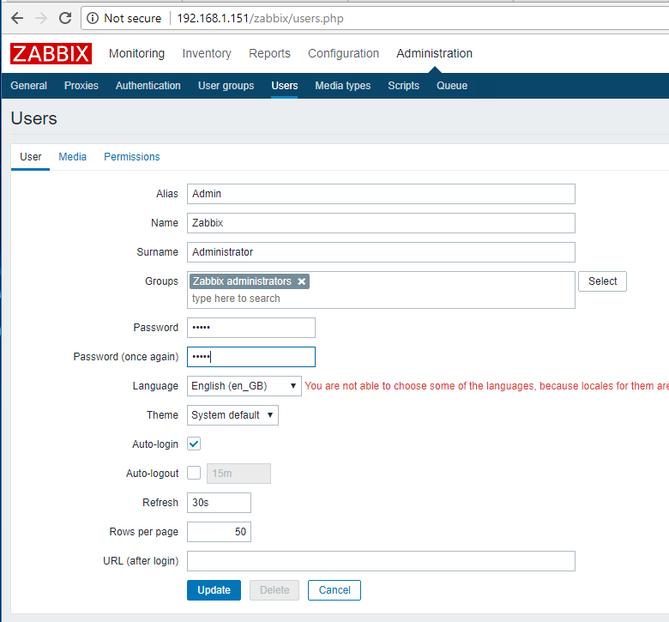Disable the Auto-login checkbox
The image size is (669, 622).
pos(194,444)
